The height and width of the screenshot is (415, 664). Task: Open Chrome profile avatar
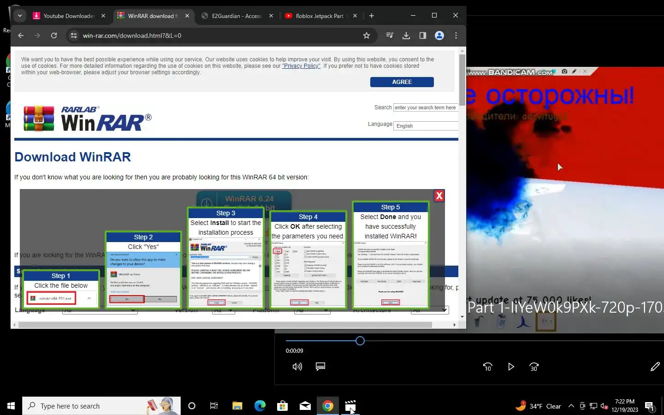coord(439,36)
